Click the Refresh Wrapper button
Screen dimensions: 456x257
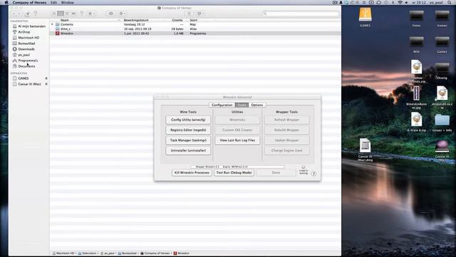pos(286,120)
